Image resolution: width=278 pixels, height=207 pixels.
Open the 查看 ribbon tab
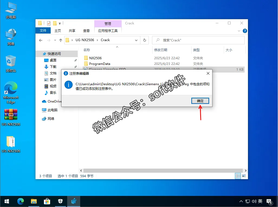pos(86,31)
